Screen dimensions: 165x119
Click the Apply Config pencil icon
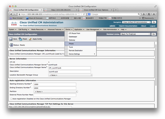click(30, 39)
